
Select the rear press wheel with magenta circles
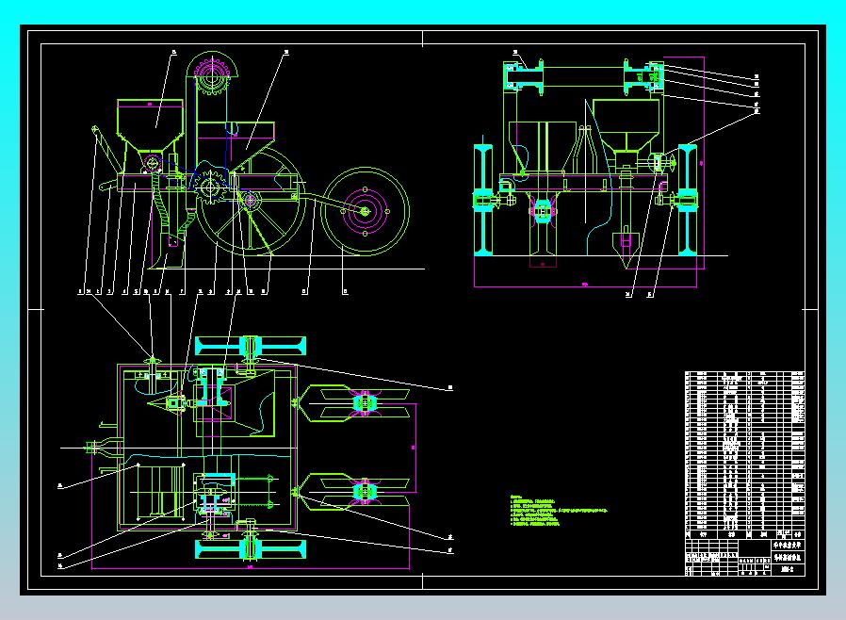(x=365, y=211)
